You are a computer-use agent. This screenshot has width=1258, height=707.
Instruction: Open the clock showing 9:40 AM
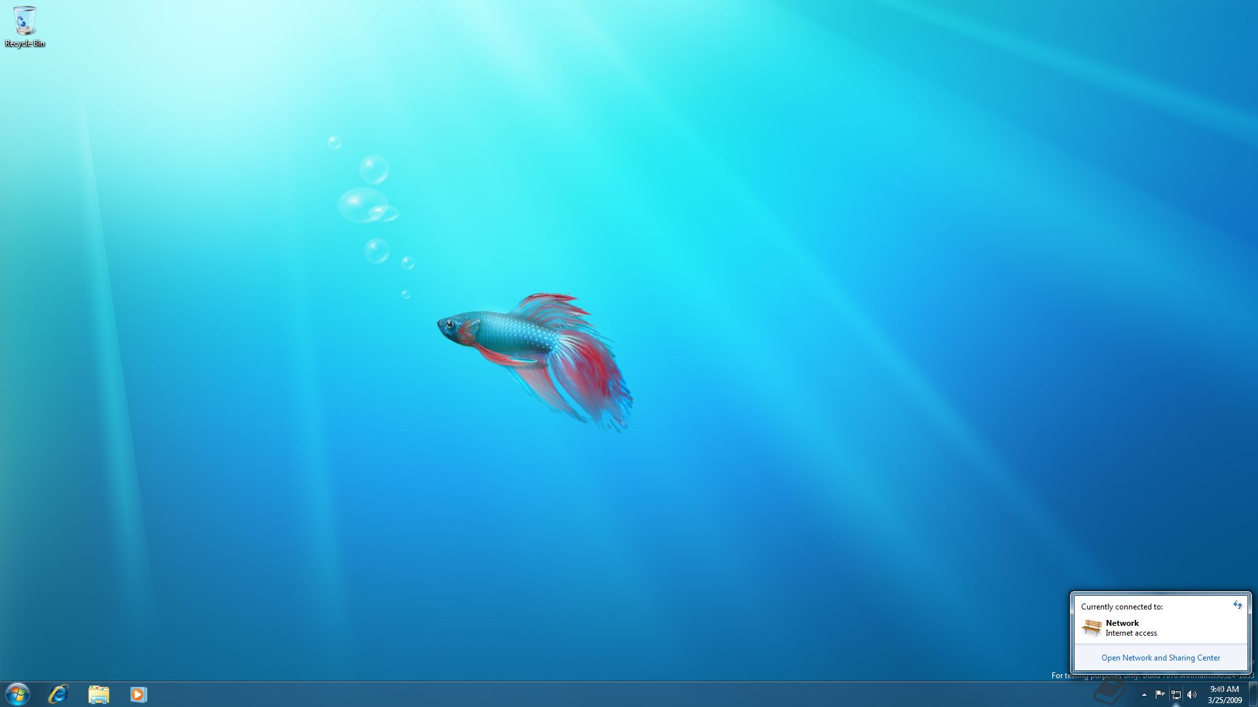click(1225, 695)
